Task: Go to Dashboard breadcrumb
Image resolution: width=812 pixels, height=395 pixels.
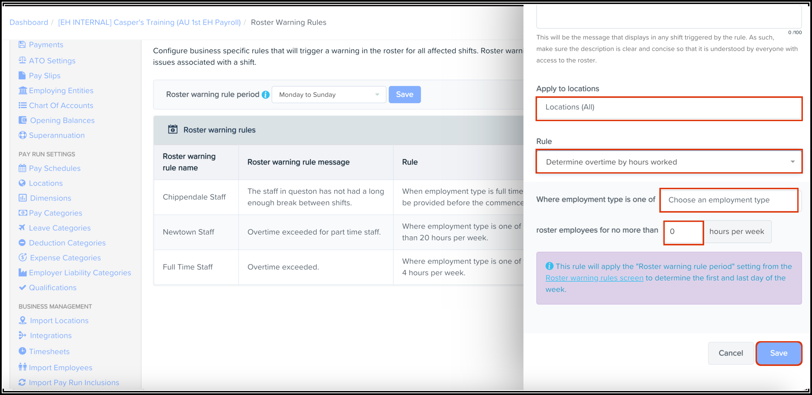Action: 29,22
